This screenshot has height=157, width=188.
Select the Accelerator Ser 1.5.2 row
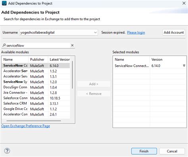pyautogui.click(x=36, y=71)
